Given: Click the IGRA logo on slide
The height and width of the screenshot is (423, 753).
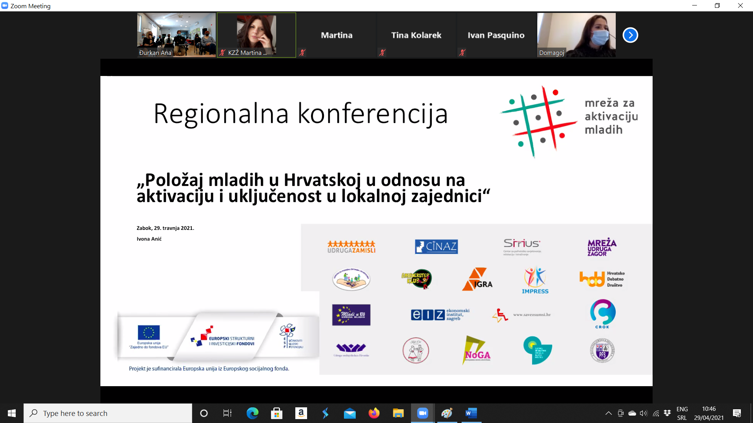Looking at the screenshot, I should pyautogui.click(x=477, y=279).
